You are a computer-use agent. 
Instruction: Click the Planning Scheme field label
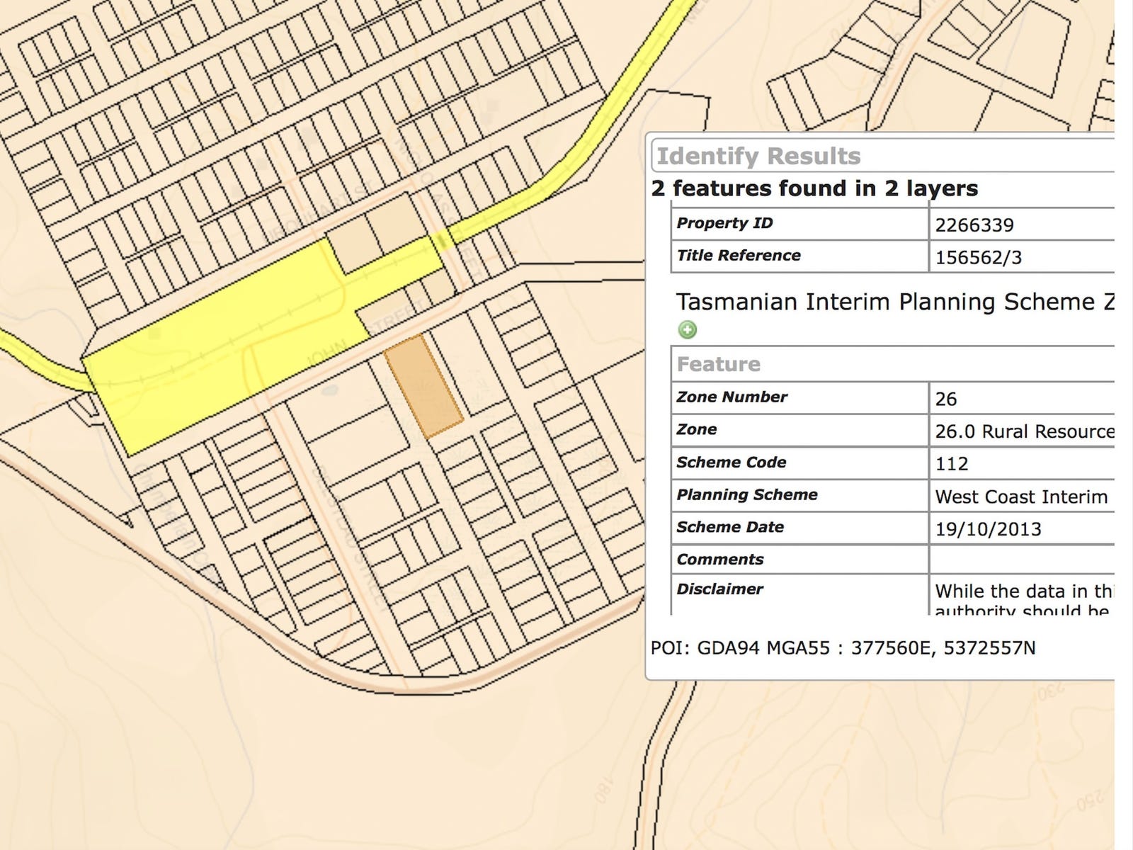point(747,494)
